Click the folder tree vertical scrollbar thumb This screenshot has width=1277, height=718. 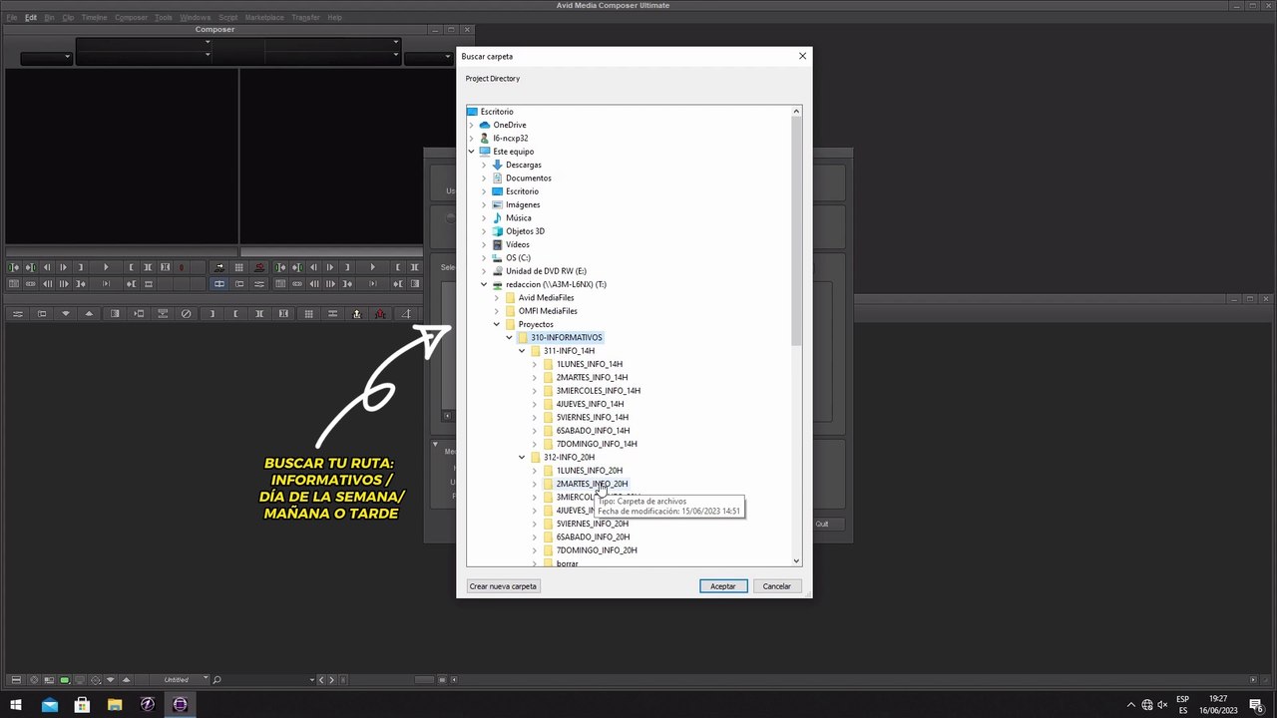796,231
